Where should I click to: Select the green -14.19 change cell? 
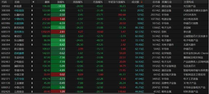(x=58, y=6)
